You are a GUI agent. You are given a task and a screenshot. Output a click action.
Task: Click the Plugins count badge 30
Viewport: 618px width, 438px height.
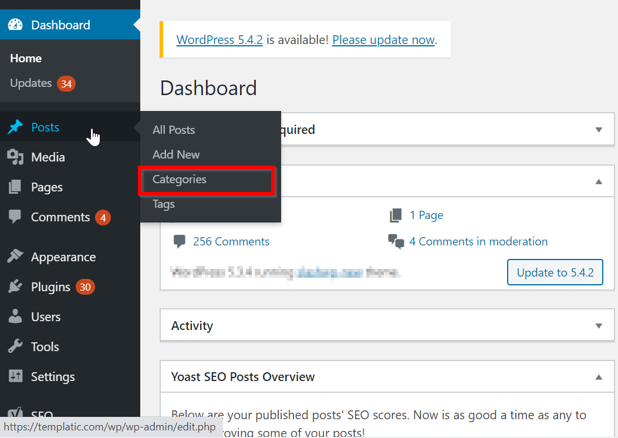tap(85, 287)
